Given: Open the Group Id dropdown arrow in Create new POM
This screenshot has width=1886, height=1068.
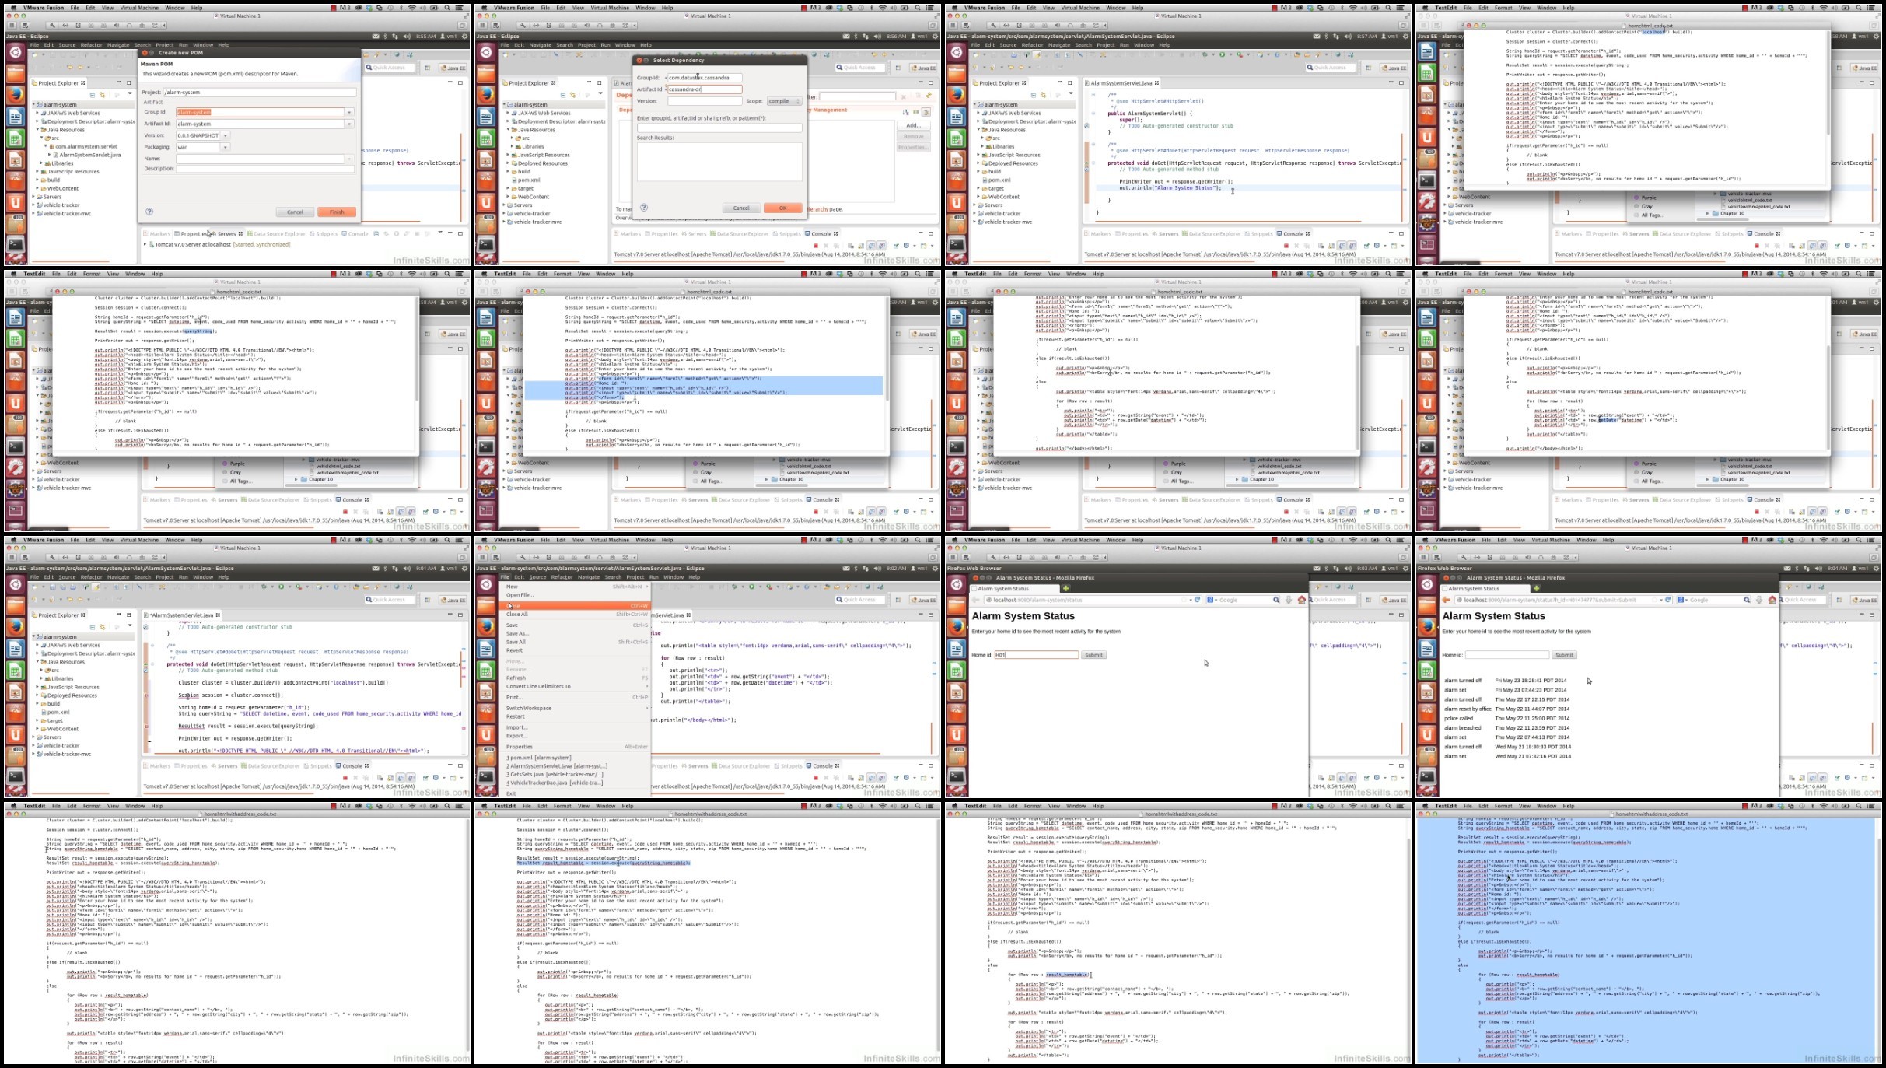Looking at the screenshot, I should 349,112.
